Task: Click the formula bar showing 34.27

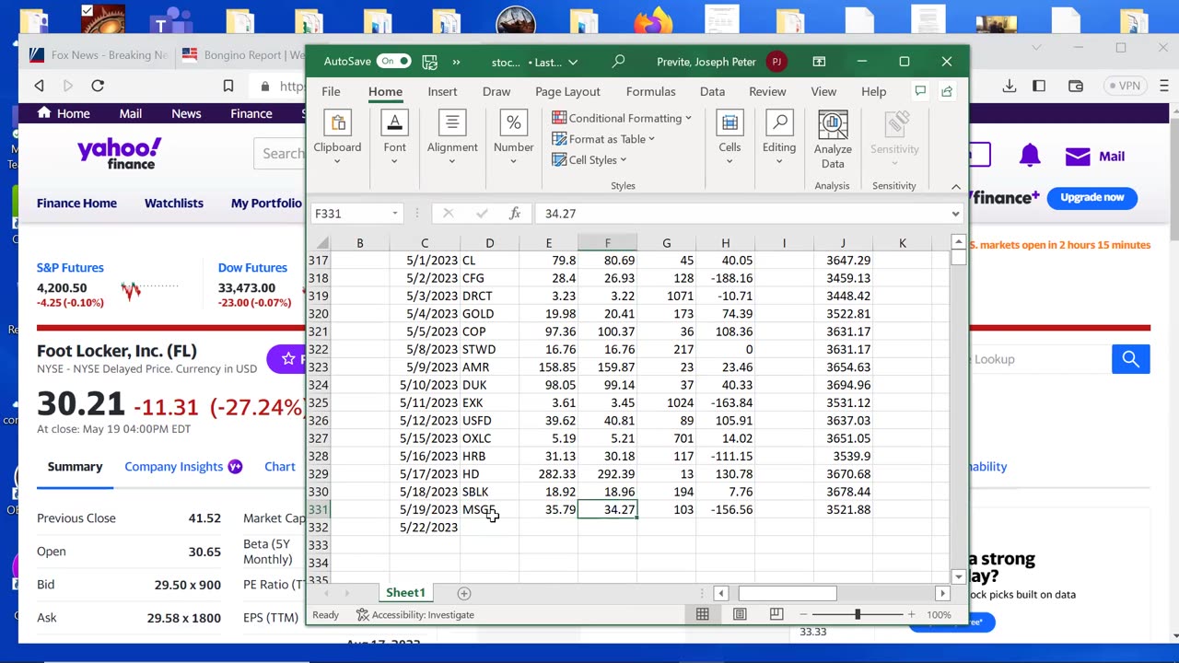Action: click(x=741, y=213)
